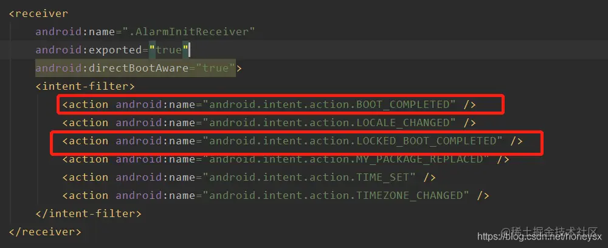Viewport: 608px width, 248px height.
Task: Click the TIMEZONE_CHANGED action line
Action: coord(275,195)
